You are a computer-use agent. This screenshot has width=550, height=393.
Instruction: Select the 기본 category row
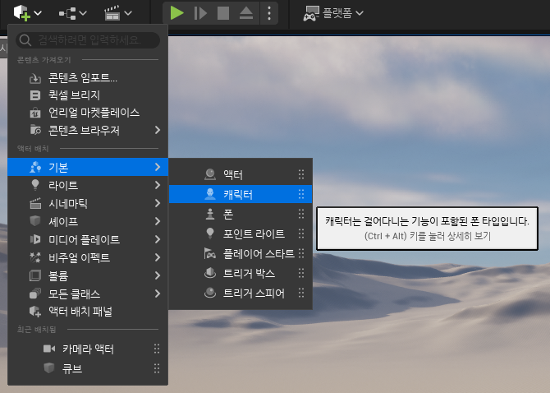tap(88, 167)
